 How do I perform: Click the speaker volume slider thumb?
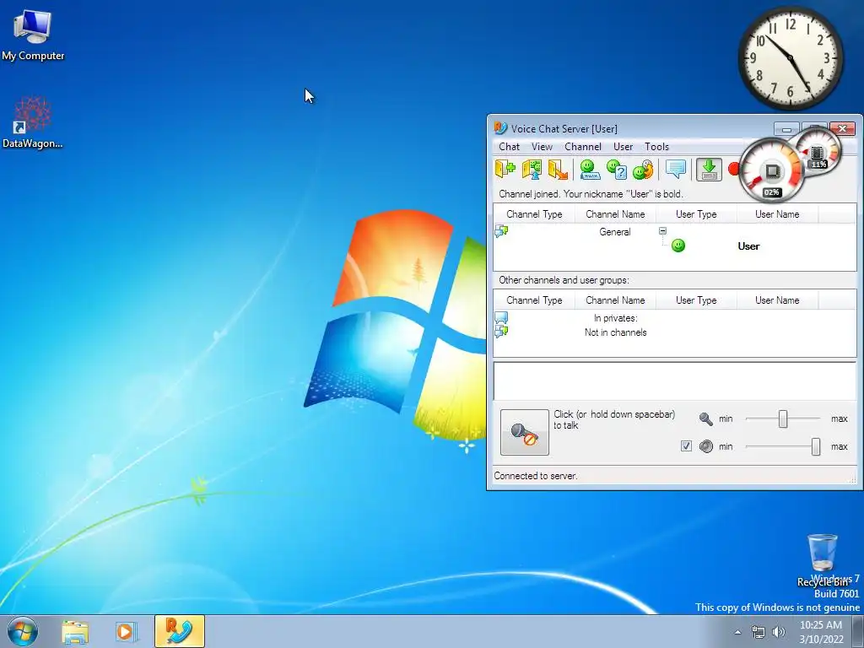tap(816, 446)
